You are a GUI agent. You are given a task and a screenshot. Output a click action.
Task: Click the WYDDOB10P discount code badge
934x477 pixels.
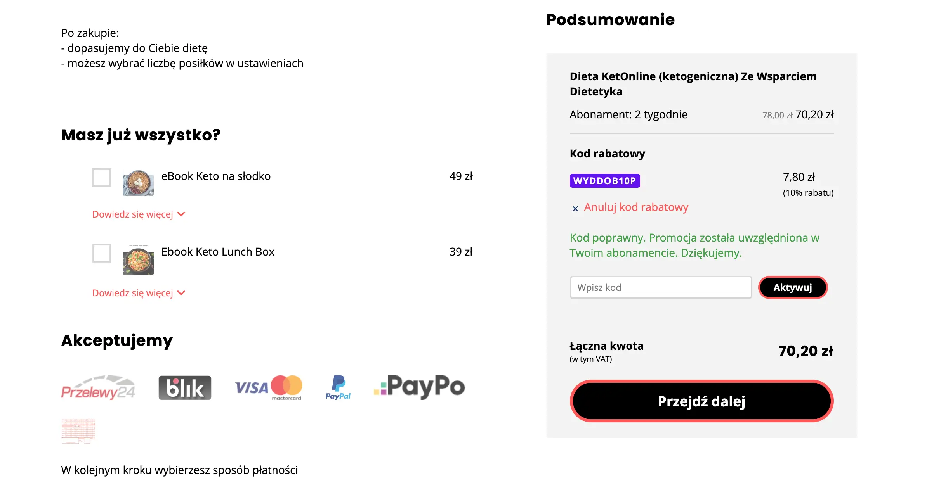coord(605,181)
